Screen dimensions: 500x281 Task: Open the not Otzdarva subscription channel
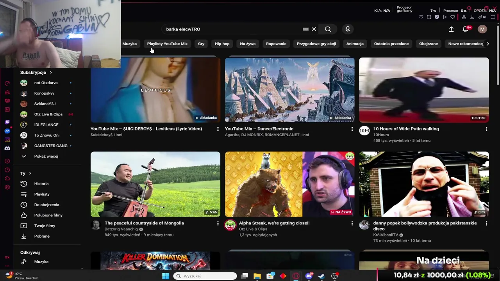[x=46, y=83]
